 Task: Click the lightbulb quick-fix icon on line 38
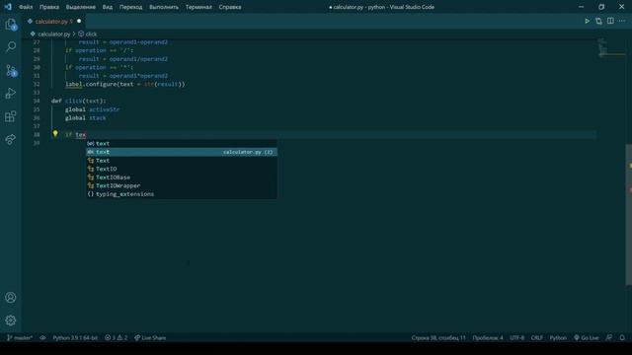click(55, 134)
